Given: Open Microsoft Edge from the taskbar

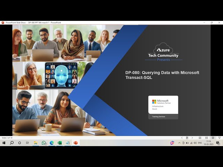Looking at the screenshot, I should pyautogui.click(x=52, y=143).
